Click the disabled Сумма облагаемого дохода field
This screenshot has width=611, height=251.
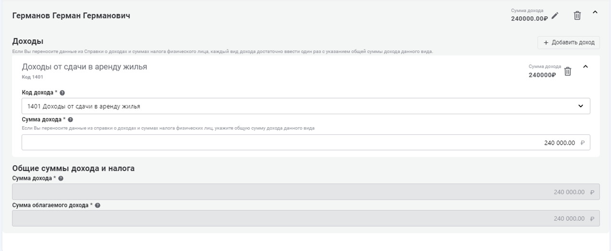305,219
